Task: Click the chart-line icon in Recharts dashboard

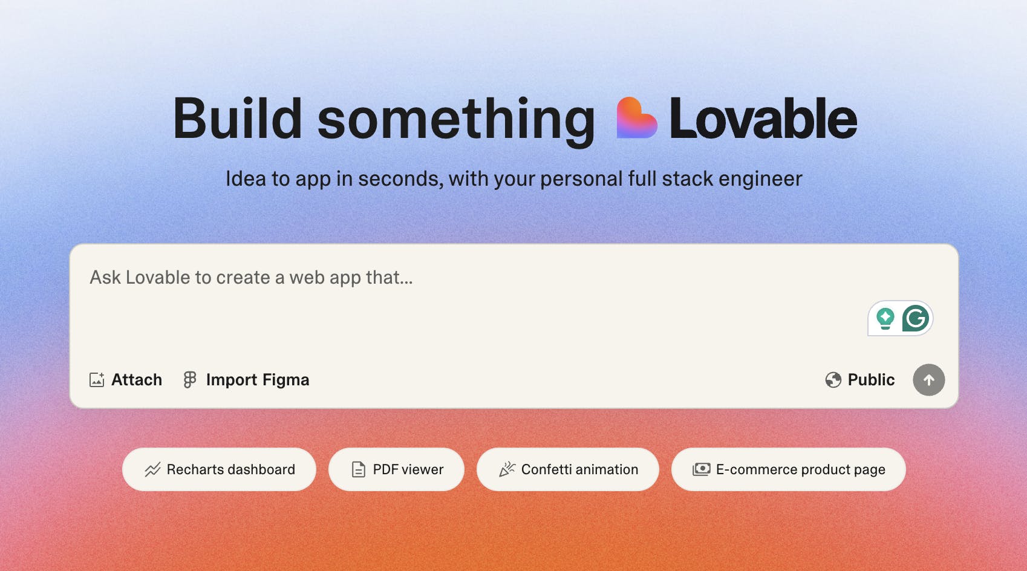Action: click(x=152, y=469)
